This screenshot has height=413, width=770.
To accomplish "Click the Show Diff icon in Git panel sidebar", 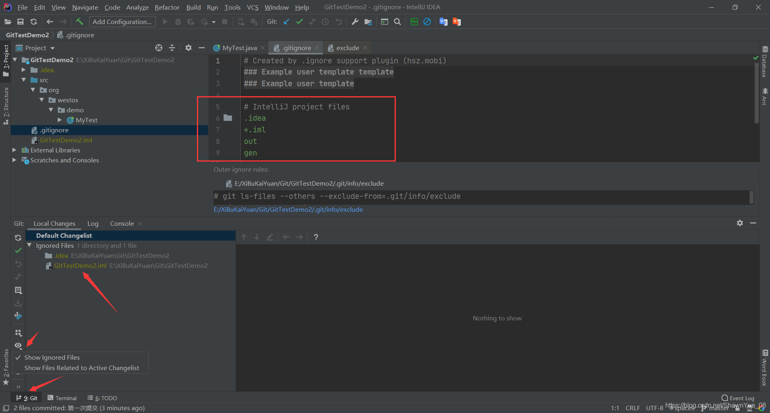I will click(x=18, y=290).
